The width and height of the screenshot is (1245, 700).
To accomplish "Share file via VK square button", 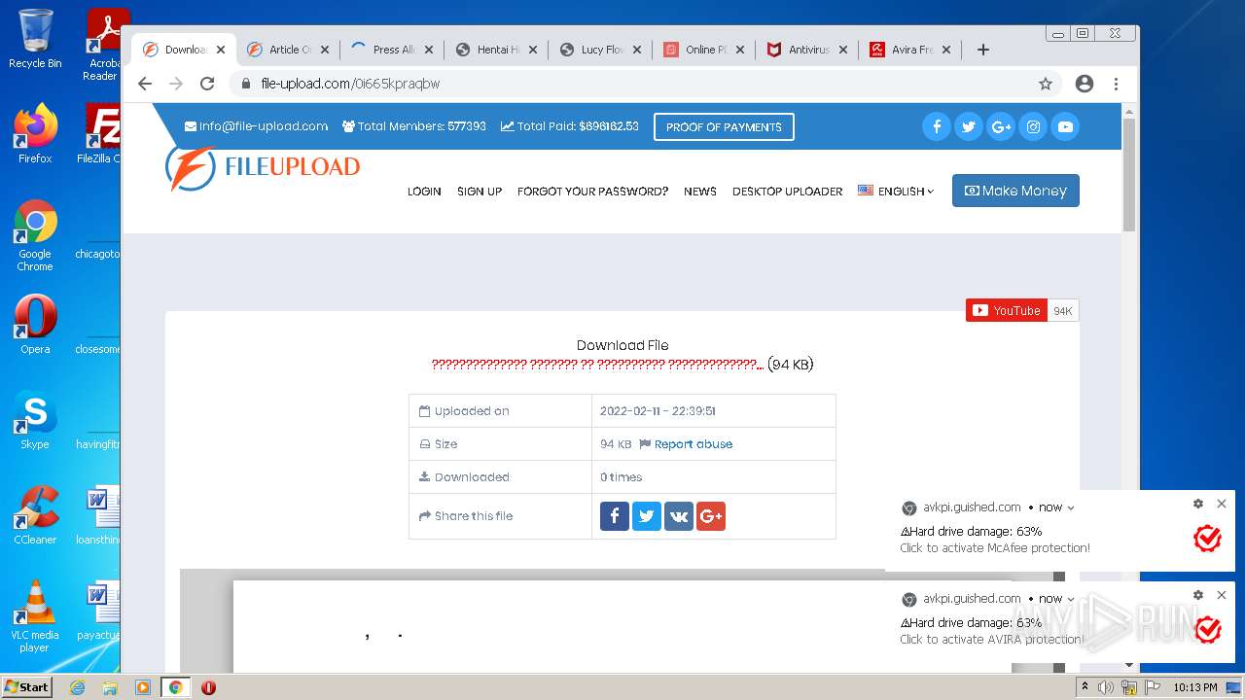I will [679, 516].
